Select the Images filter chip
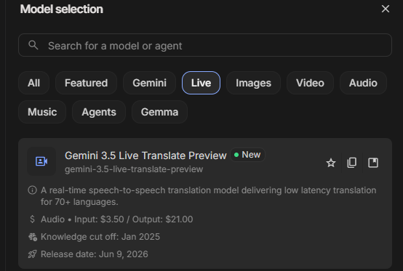403x271 pixels. [253, 83]
